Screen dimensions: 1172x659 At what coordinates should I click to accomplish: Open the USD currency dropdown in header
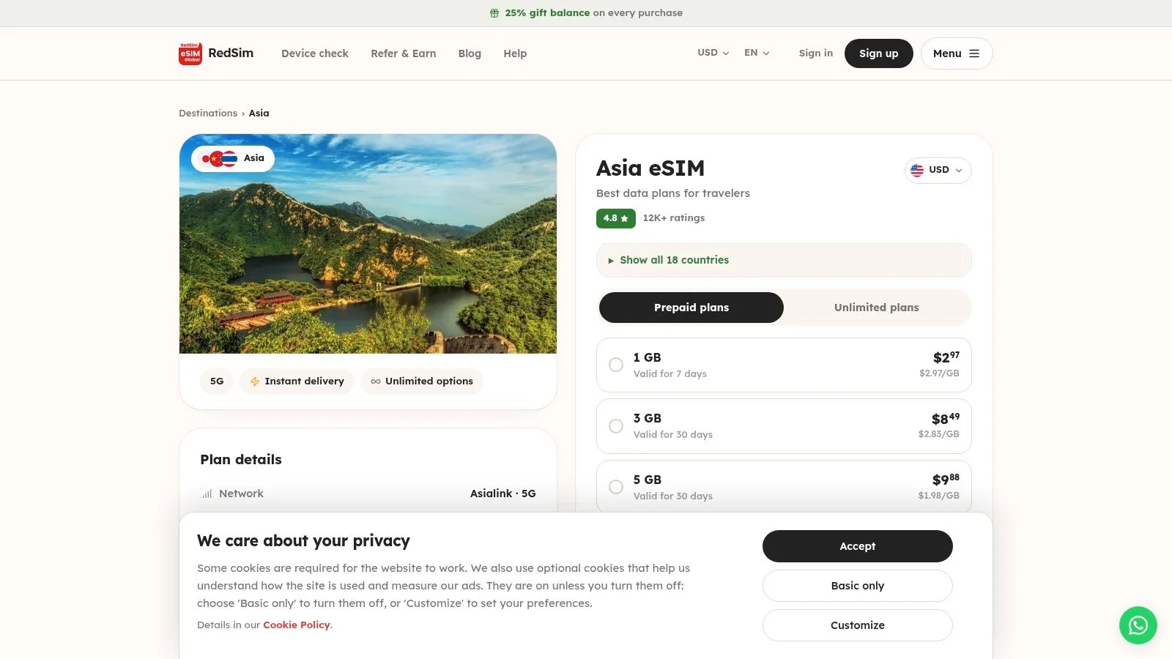coord(713,53)
